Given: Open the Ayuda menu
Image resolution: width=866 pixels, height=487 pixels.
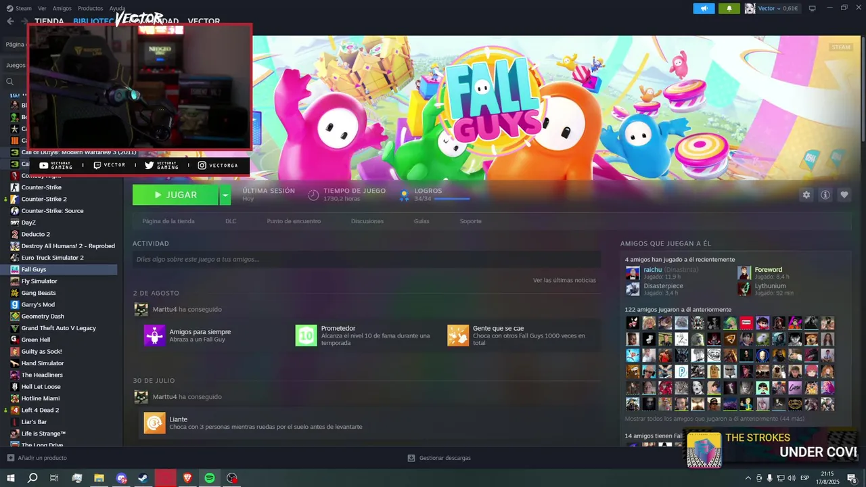Looking at the screenshot, I should coord(117,8).
